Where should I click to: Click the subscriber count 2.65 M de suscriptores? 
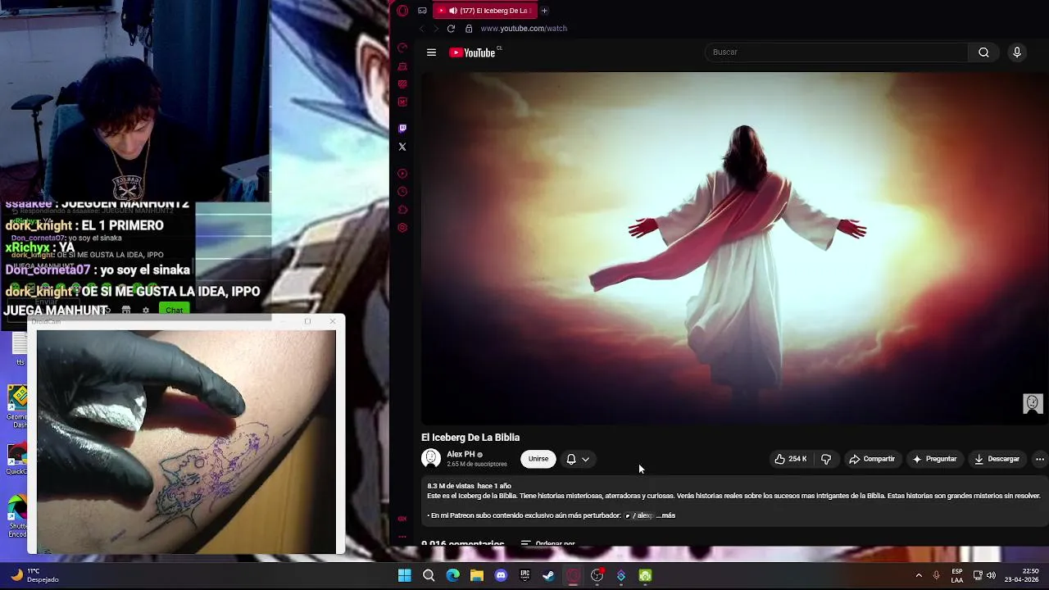477,464
